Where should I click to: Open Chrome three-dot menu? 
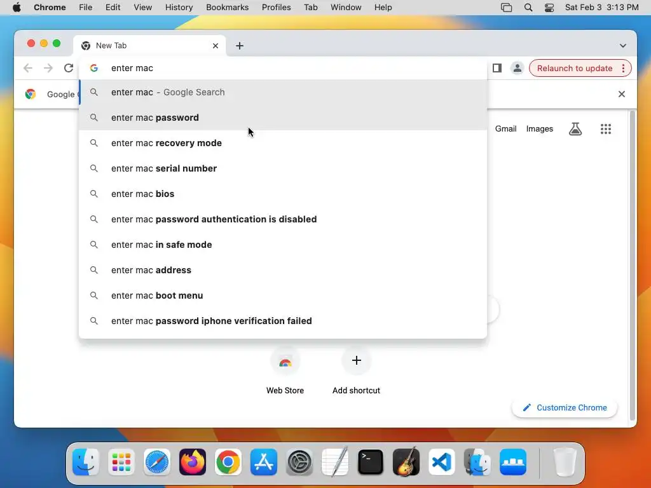pyautogui.click(x=623, y=68)
